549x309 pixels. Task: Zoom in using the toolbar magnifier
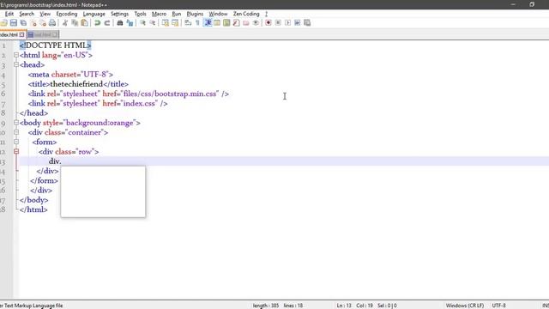click(x=142, y=23)
